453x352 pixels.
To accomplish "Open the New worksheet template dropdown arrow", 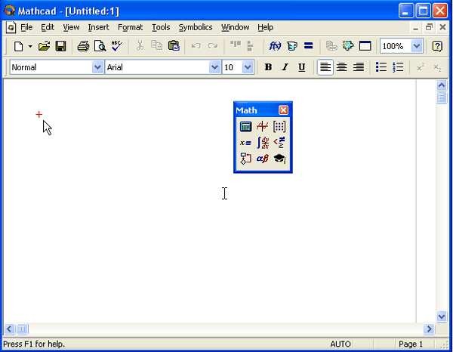I will point(30,46).
